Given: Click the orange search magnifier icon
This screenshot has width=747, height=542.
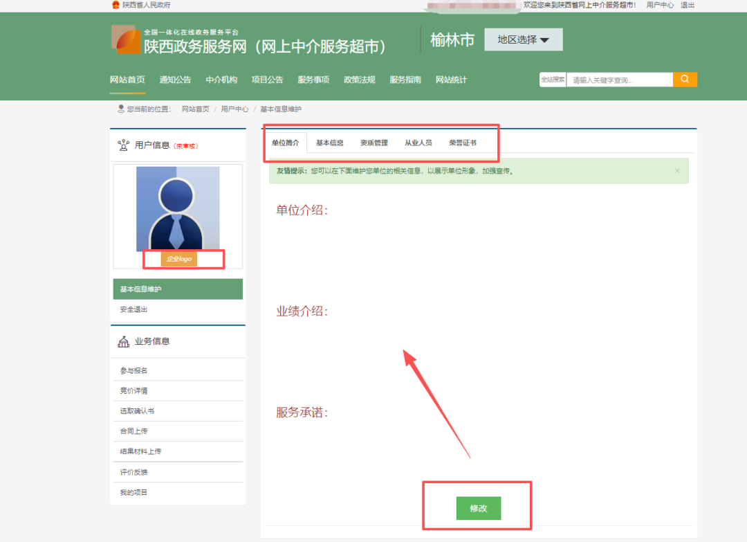Looking at the screenshot, I should click(x=685, y=80).
